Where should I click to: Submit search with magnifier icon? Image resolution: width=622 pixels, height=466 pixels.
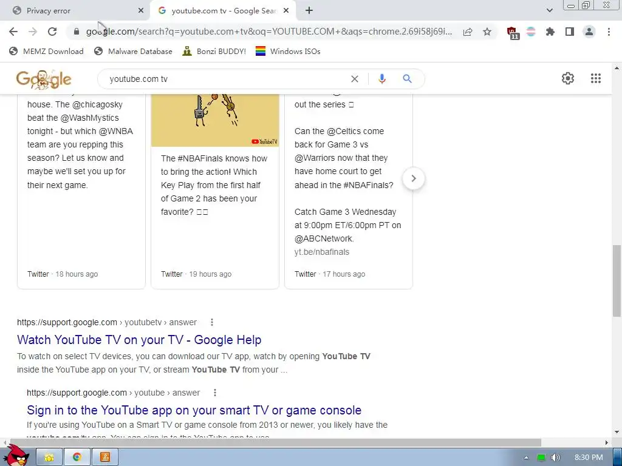(408, 79)
